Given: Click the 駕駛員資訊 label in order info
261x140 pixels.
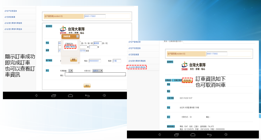Looking at the screenshot, I should pyautogui.click(x=171, y=126).
